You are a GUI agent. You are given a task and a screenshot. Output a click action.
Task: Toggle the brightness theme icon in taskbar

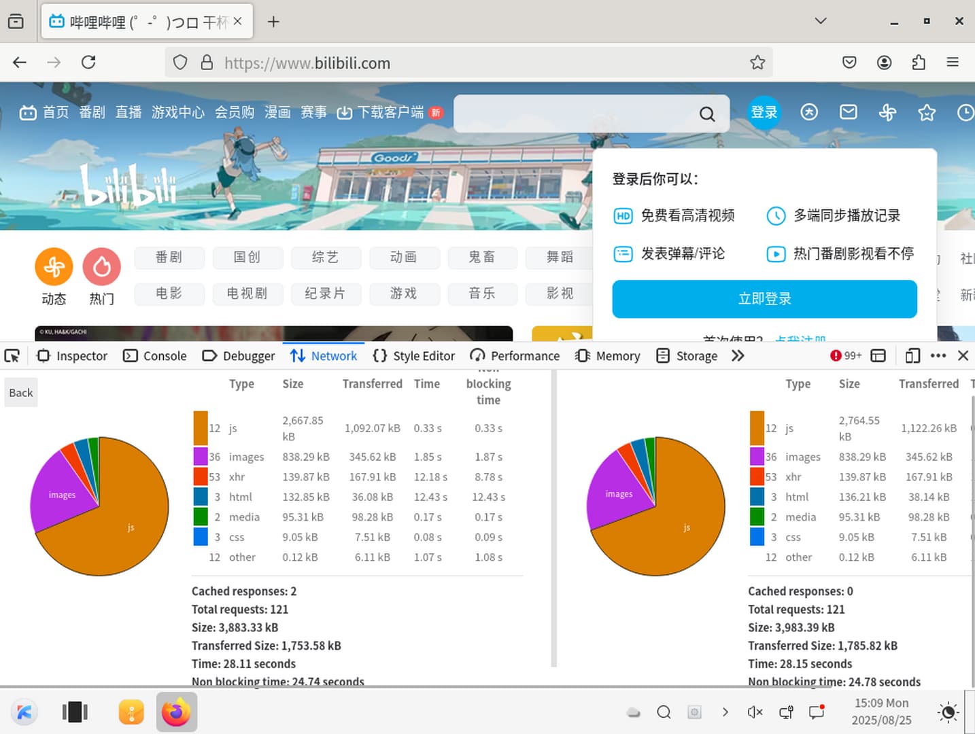pyautogui.click(x=948, y=712)
